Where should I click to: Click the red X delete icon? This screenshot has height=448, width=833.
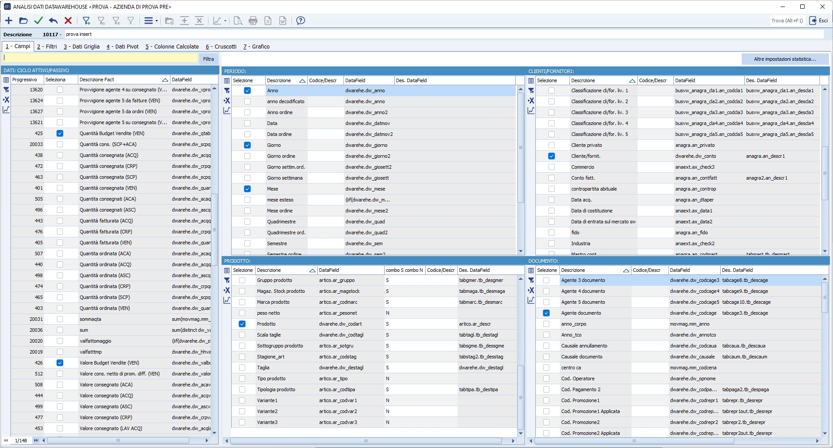click(x=68, y=21)
